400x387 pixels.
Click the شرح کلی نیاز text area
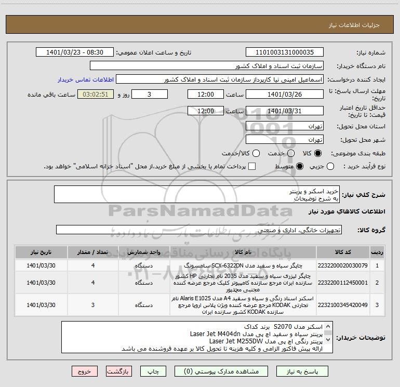click(x=197, y=195)
